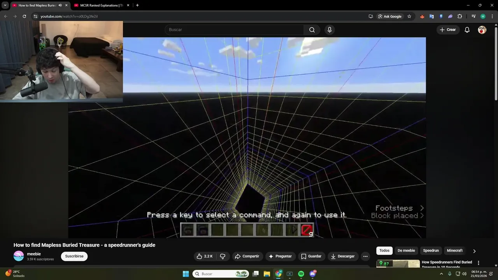Click the Guardar save button
The image size is (498, 280).
click(x=311, y=256)
